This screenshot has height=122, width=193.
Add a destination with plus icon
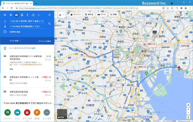[x=5, y=32]
